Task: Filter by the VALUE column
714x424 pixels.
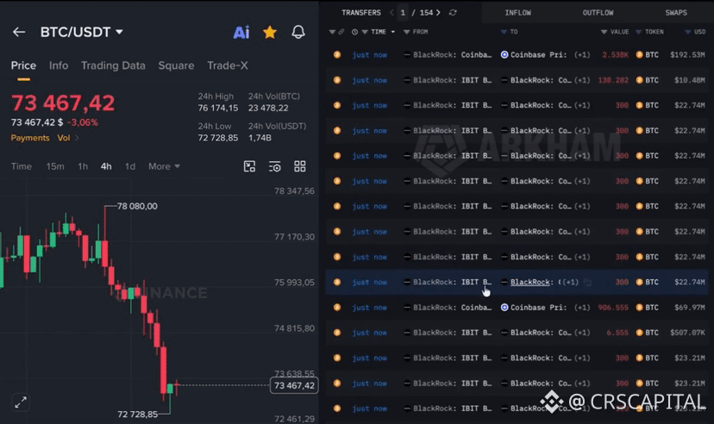Action: tap(604, 32)
